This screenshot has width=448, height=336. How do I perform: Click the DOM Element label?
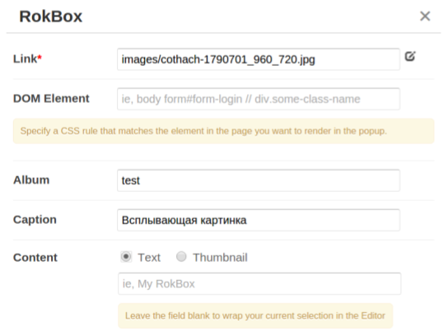click(x=51, y=99)
